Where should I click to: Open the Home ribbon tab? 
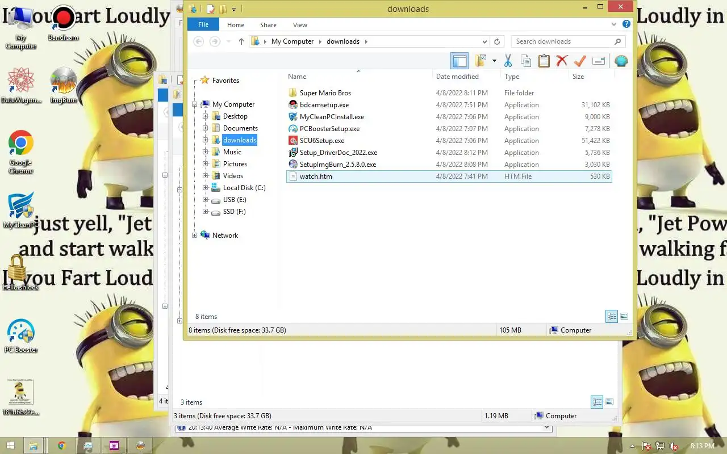click(x=236, y=25)
